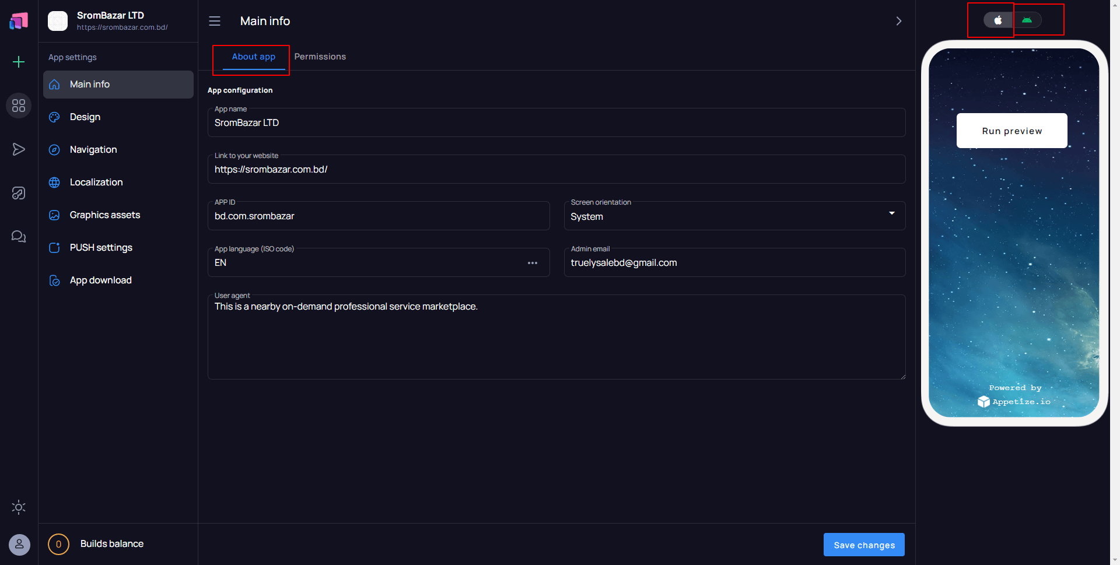1120x565 pixels.
Task: Open PUSH settings via notification icon
Action: [54, 247]
